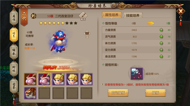Click the 修改 rename brush icon
190x106 pixels.
tap(83, 16)
